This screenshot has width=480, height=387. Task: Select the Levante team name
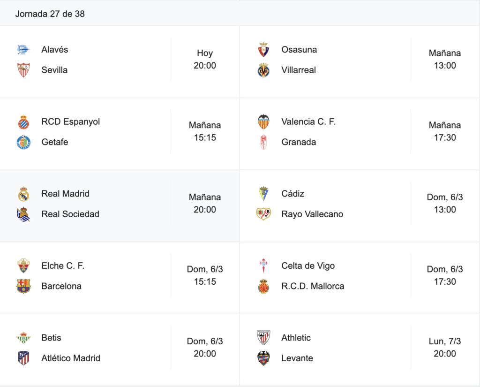pyautogui.click(x=297, y=358)
